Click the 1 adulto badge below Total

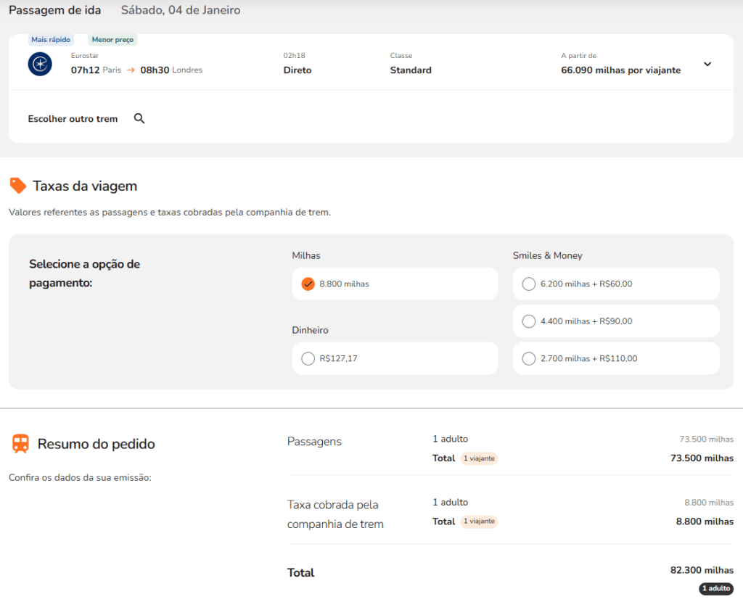pos(716,589)
